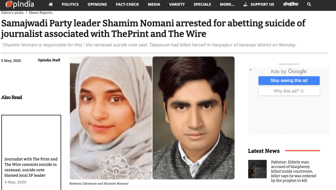Expand the More... menu
Viewport: 336px width, 190px height.
click(227, 4)
